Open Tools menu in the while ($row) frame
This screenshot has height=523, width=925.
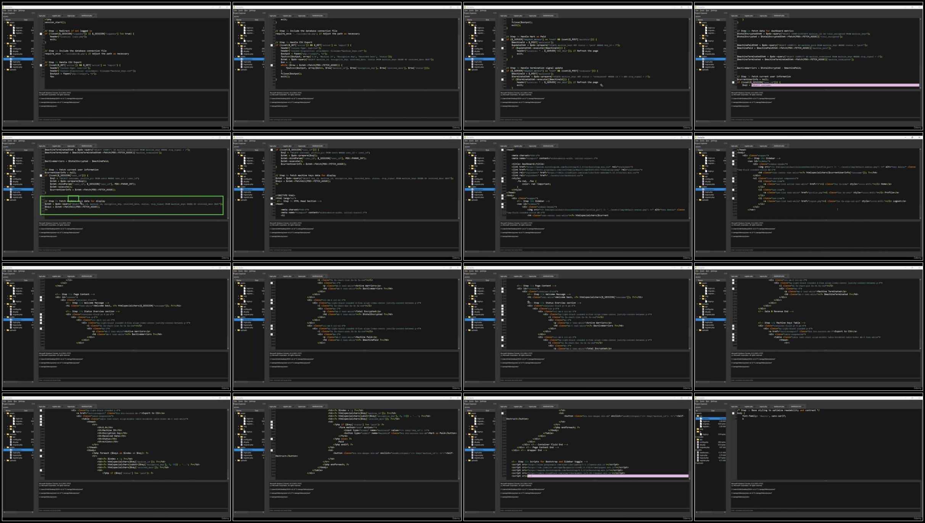pyautogui.click(x=241, y=11)
